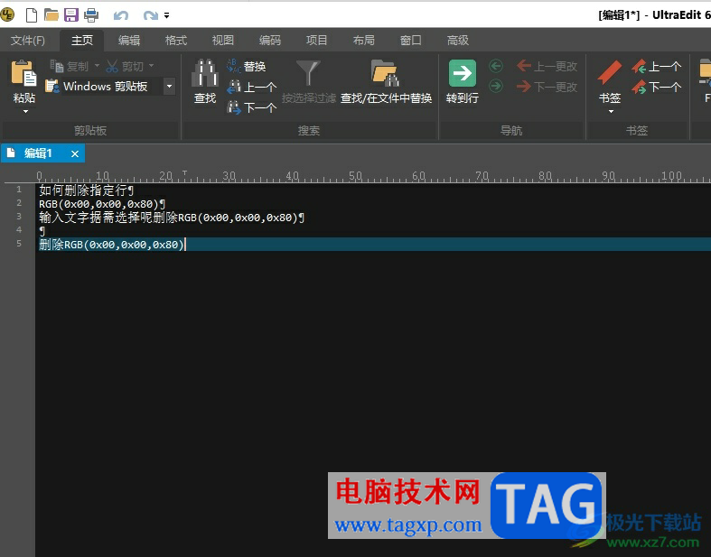This screenshot has width=711, height=557.
Task: Expand the 粘贴 dropdown arrow
Action: (26, 112)
